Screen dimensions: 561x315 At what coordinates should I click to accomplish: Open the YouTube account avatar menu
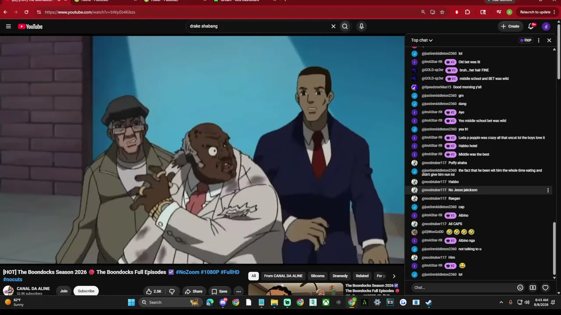546,27
